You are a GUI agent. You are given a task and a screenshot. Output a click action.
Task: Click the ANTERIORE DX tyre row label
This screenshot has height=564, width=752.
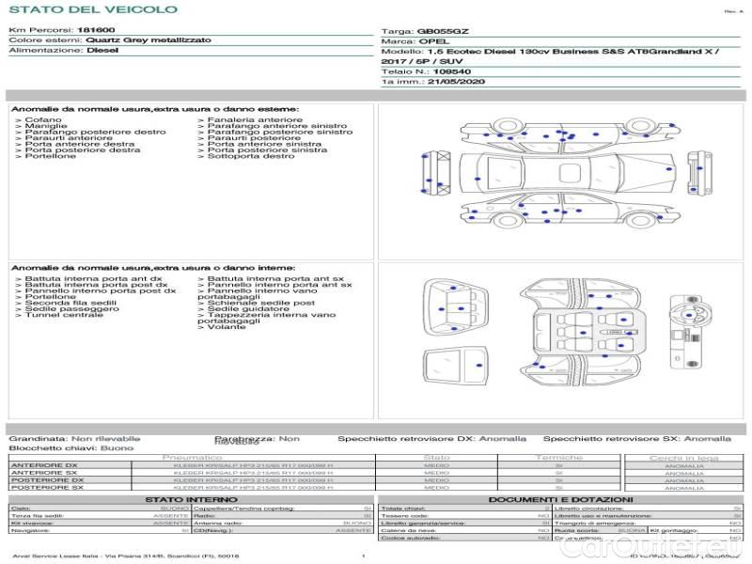click(44, 465)
